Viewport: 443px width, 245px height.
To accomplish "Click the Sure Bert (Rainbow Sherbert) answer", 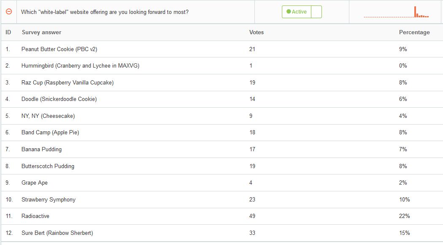I will tap(57, 233).
